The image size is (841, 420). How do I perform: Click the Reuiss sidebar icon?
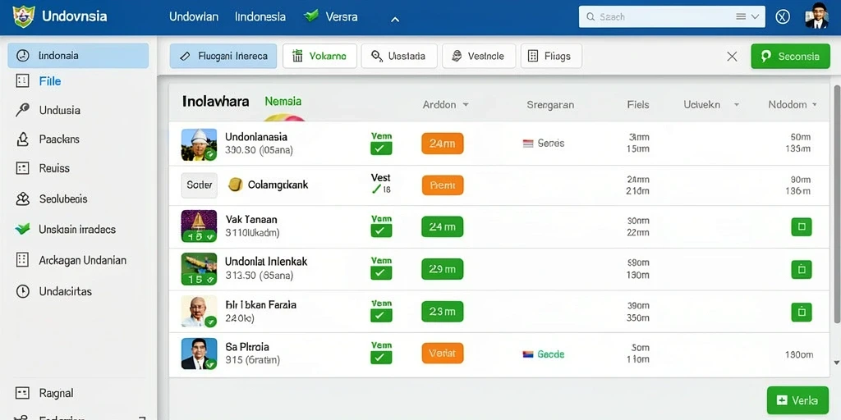[22, 168]
